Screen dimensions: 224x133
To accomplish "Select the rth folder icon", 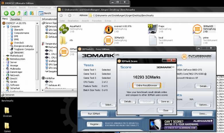I will (x=63, y=40).
